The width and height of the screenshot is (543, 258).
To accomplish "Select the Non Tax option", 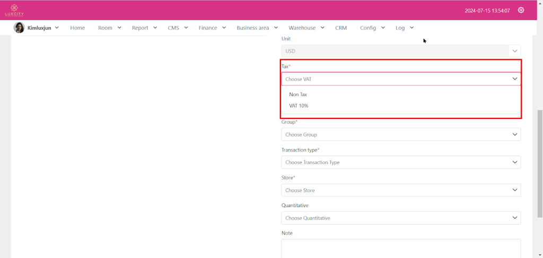I will [298, 94].
